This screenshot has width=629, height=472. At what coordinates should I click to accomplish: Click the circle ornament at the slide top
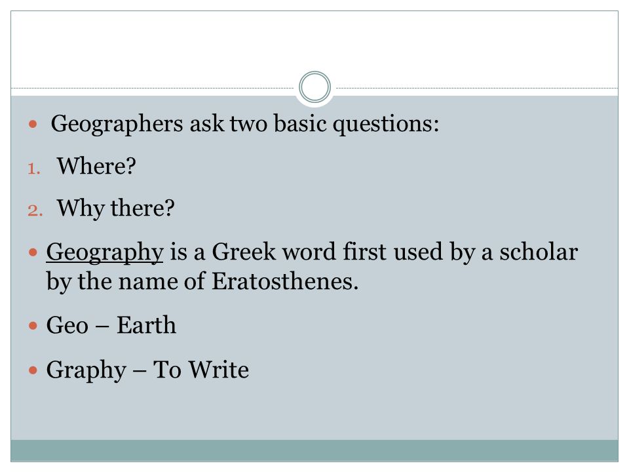pyautogui.click(x=315, y=87)
